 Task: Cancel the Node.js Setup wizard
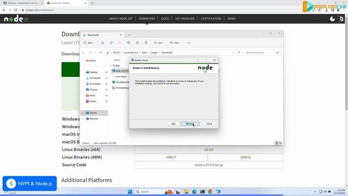pyautogui.click(x=209, y=124)
